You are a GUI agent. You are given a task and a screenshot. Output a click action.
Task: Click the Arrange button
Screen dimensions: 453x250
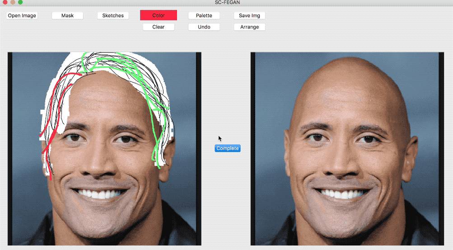coord(249,27)
